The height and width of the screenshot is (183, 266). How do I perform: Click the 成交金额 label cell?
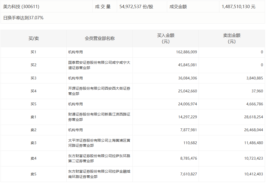point(178,7)
